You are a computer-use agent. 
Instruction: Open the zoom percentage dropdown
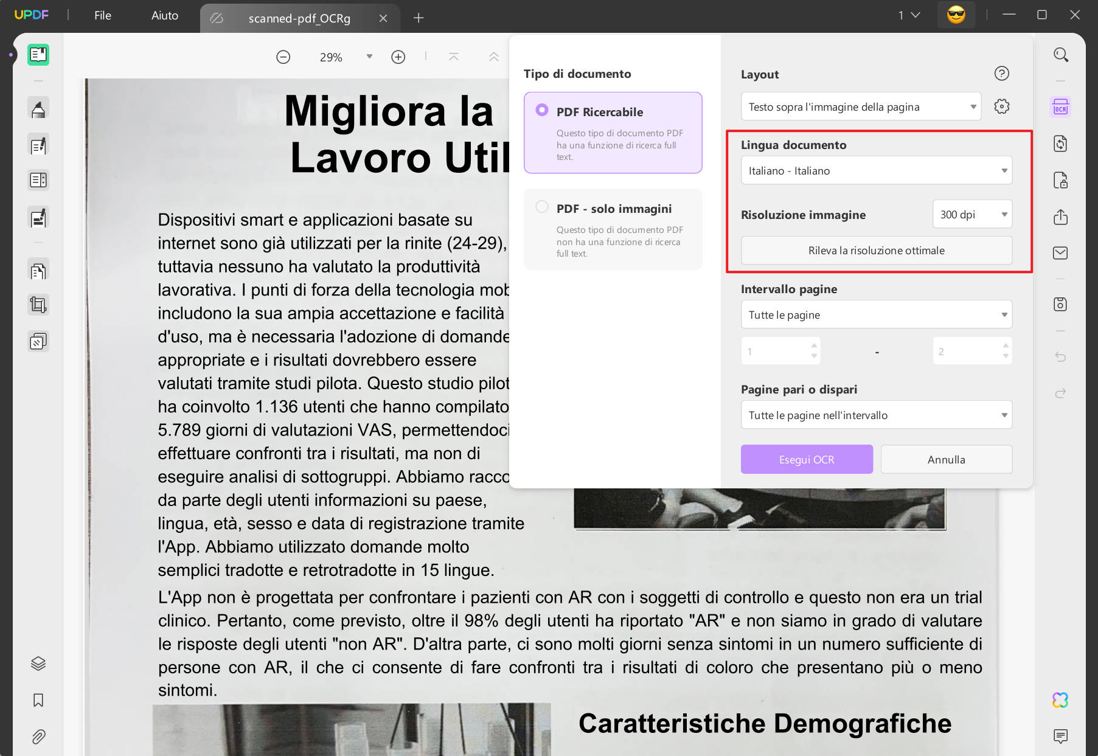pyautogui.click(x=369, y=57)
